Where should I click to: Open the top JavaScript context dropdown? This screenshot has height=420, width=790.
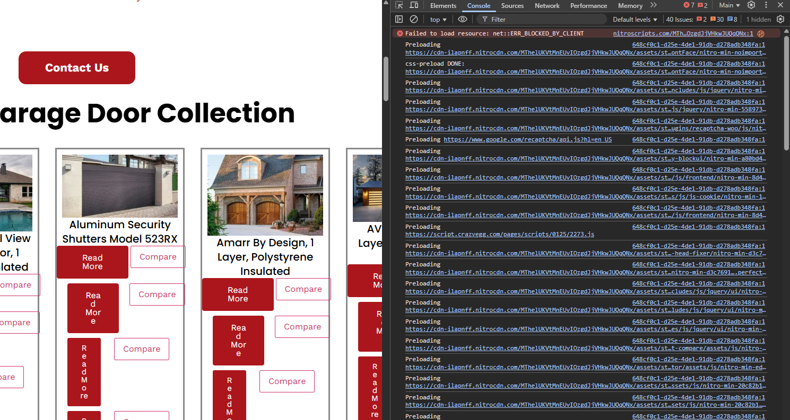438,19
